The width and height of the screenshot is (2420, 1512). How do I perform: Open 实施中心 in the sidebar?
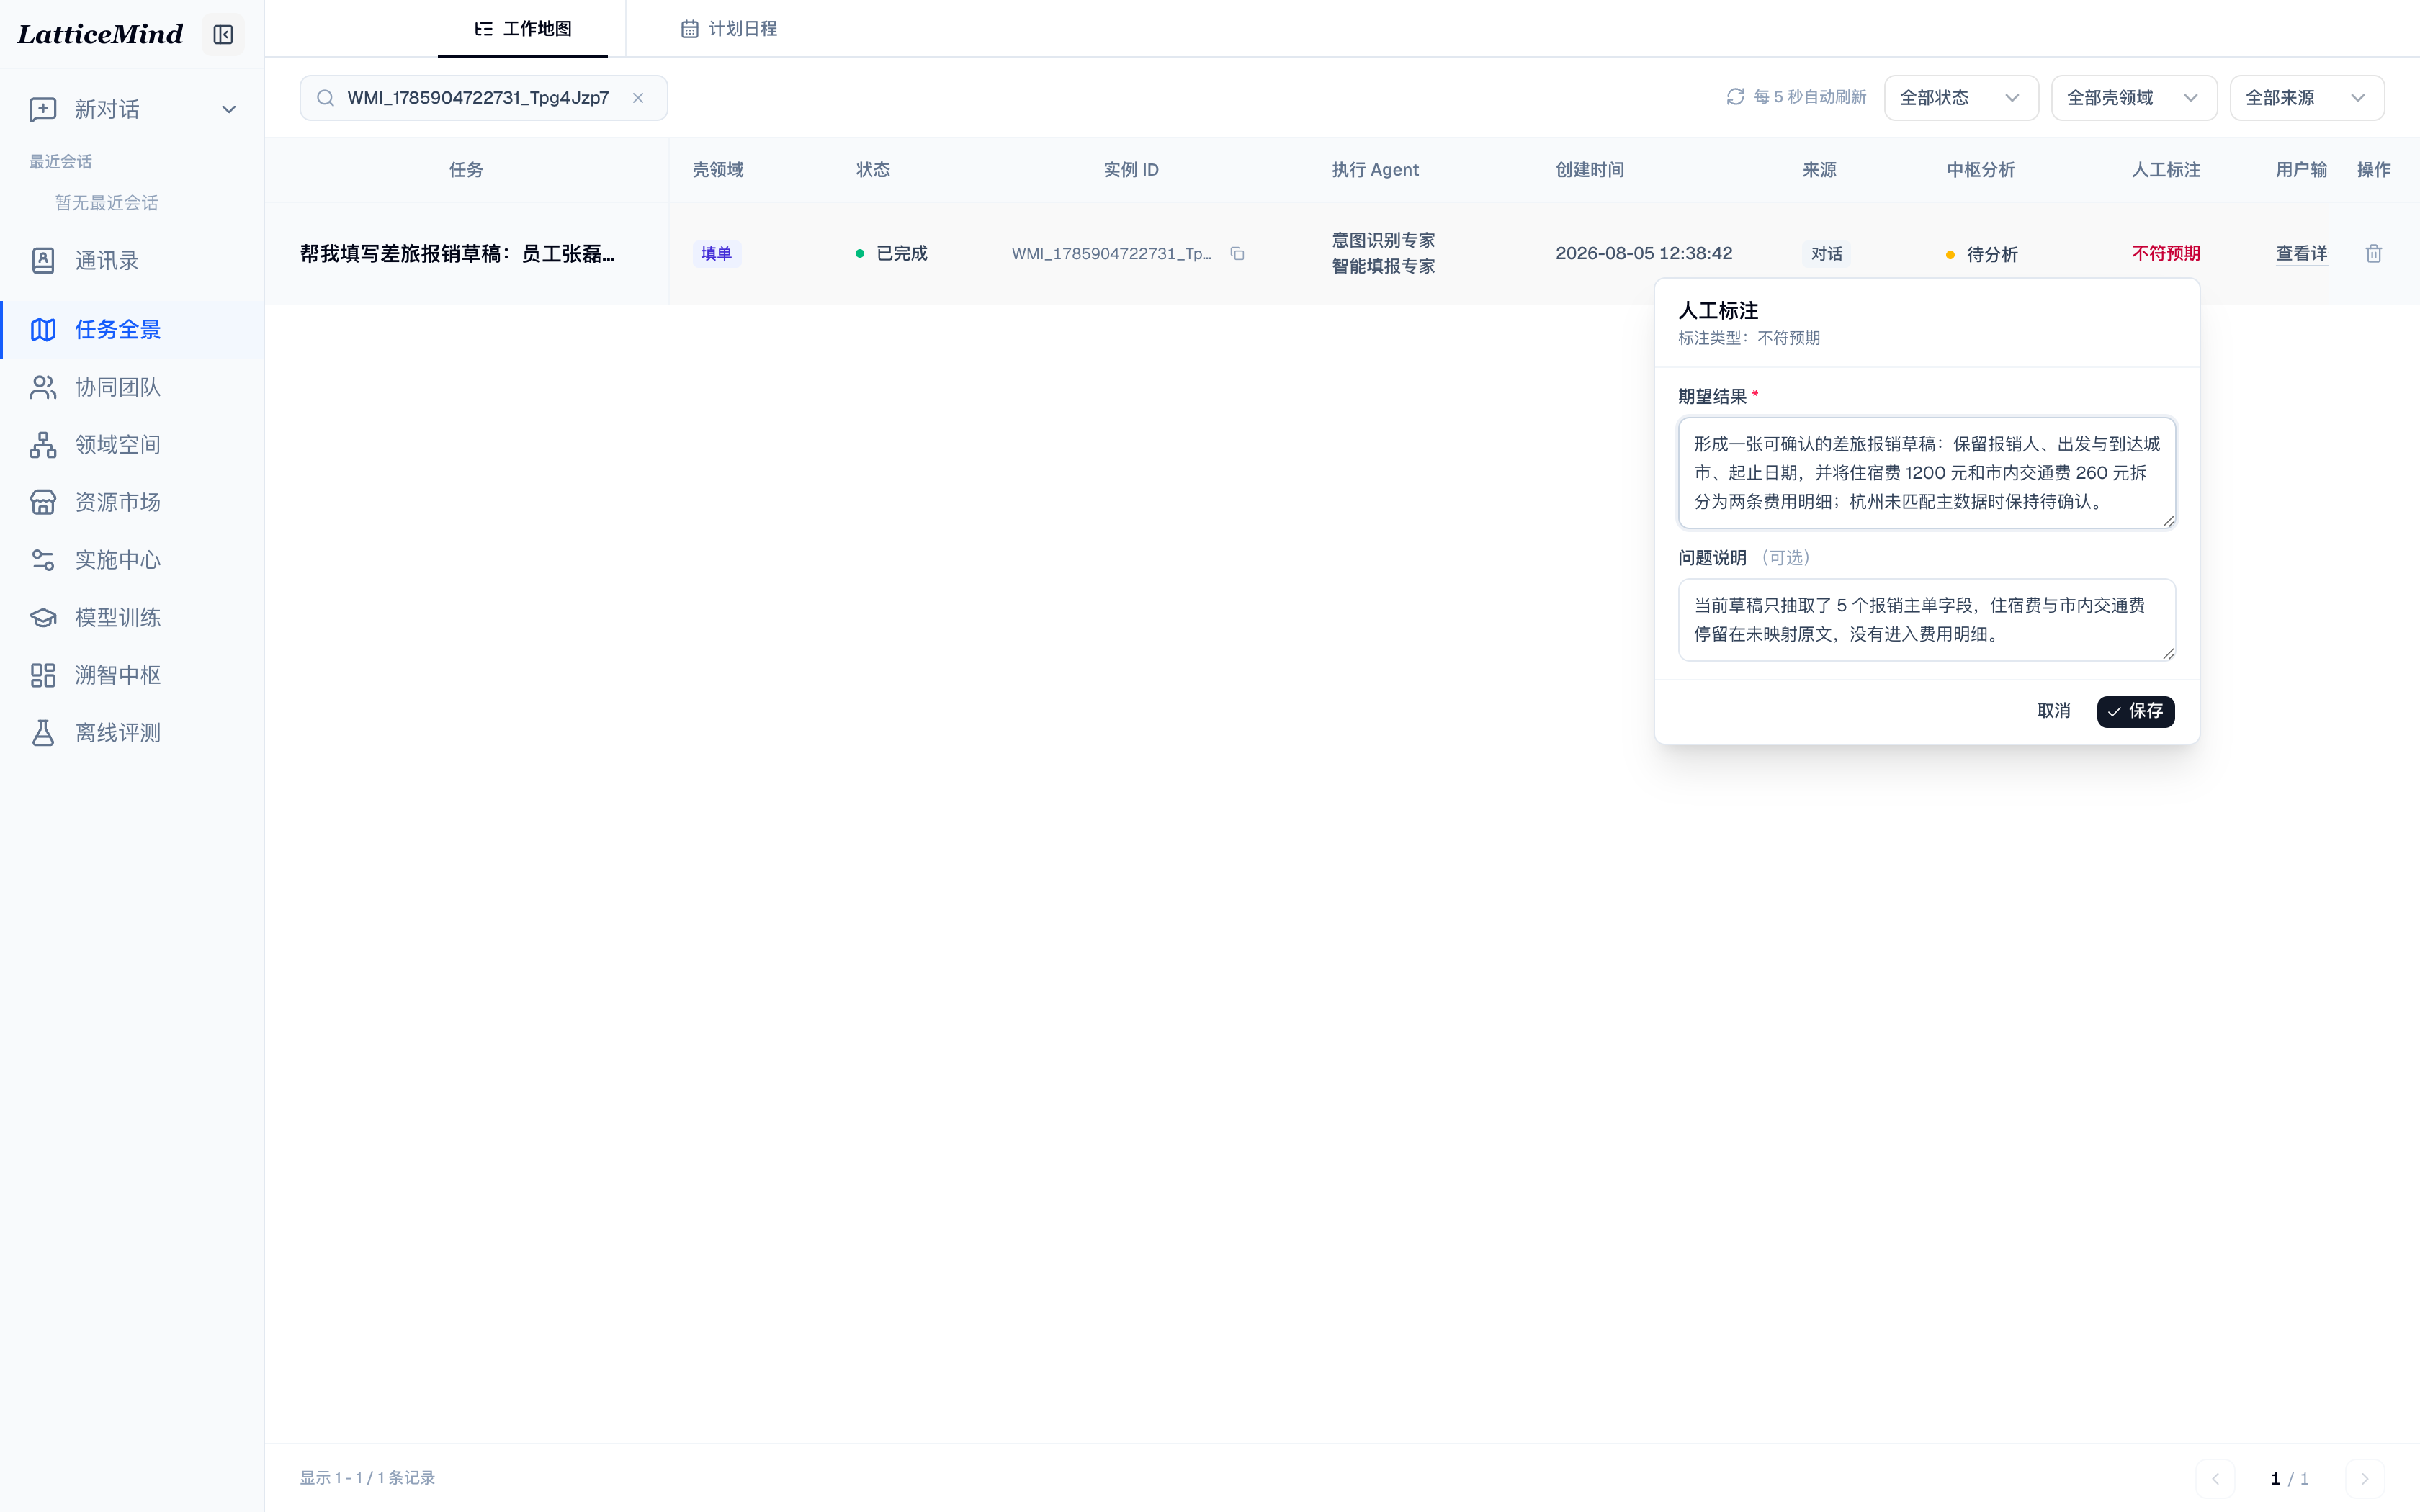[131, 560]
